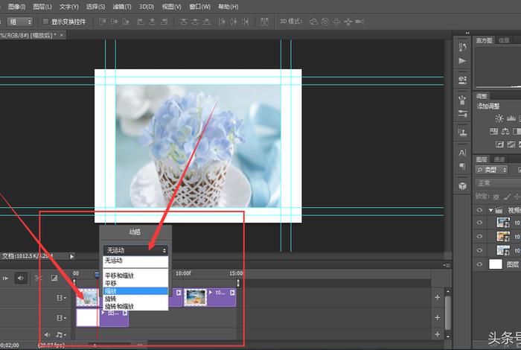Click the distribute horizontal centers icon

[234, 22]
